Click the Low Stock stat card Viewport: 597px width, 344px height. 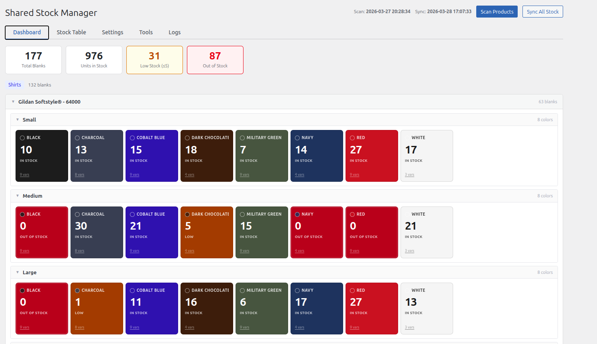click(x=155, y=60)
